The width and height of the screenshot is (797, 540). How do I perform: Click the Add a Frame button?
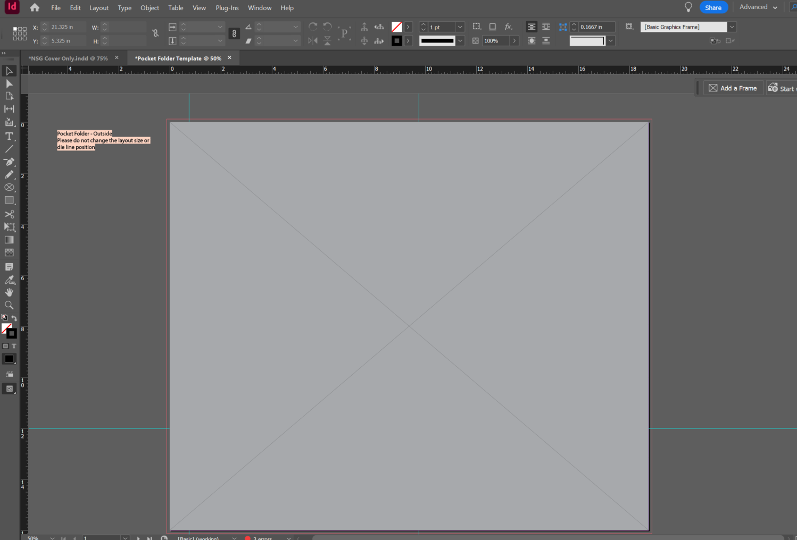(733, 88)
